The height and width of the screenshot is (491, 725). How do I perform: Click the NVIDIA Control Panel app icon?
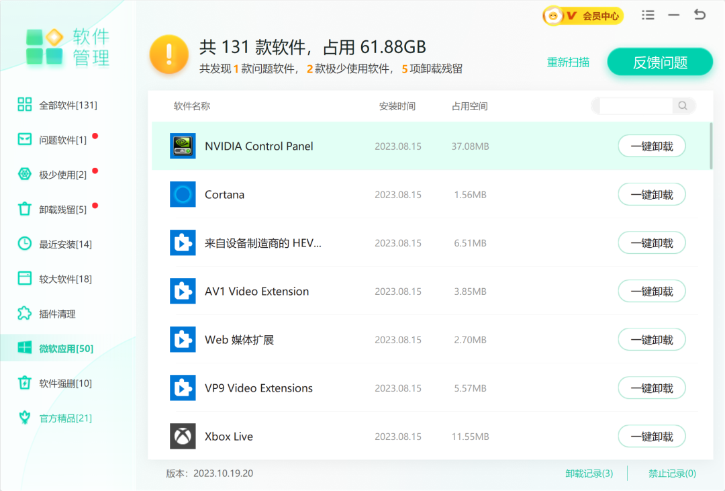[x=183, y=146]
